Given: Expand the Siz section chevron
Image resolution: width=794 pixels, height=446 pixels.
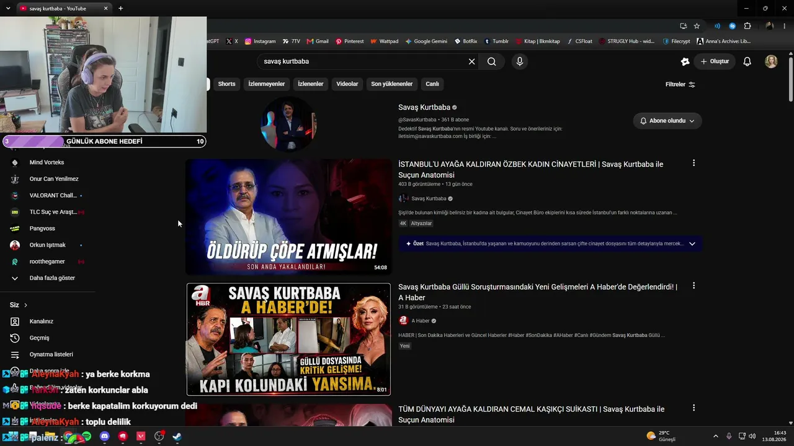Looking at the screenshot, I should point(25,305).
